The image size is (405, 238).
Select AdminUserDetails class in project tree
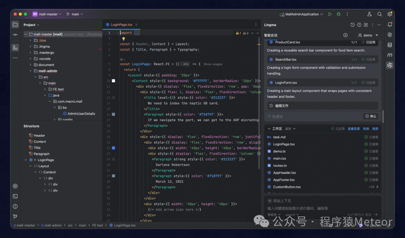[81, 114]
